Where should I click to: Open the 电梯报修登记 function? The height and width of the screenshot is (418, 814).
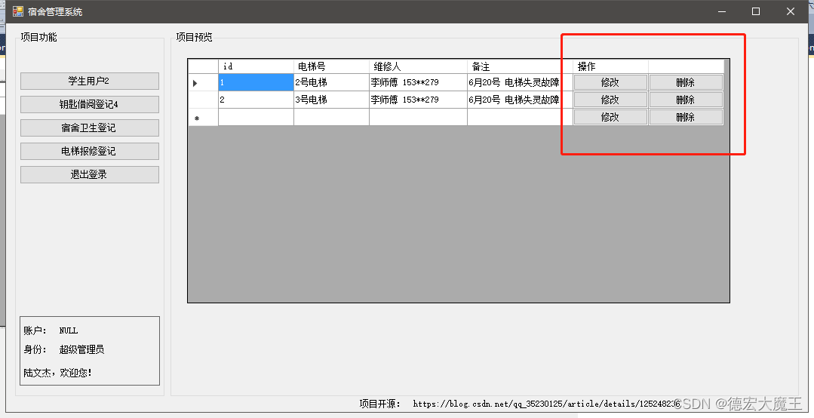tap(90, 151)
